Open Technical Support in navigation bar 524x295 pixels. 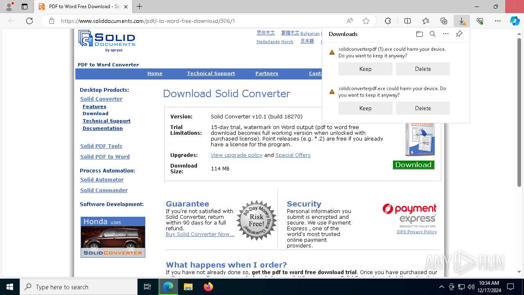(x=211, y=73)
